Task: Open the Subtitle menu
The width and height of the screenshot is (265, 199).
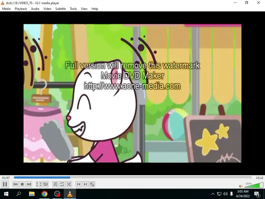Action: coord(61,9)
